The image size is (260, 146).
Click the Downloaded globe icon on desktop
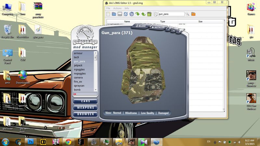(23, 77)
